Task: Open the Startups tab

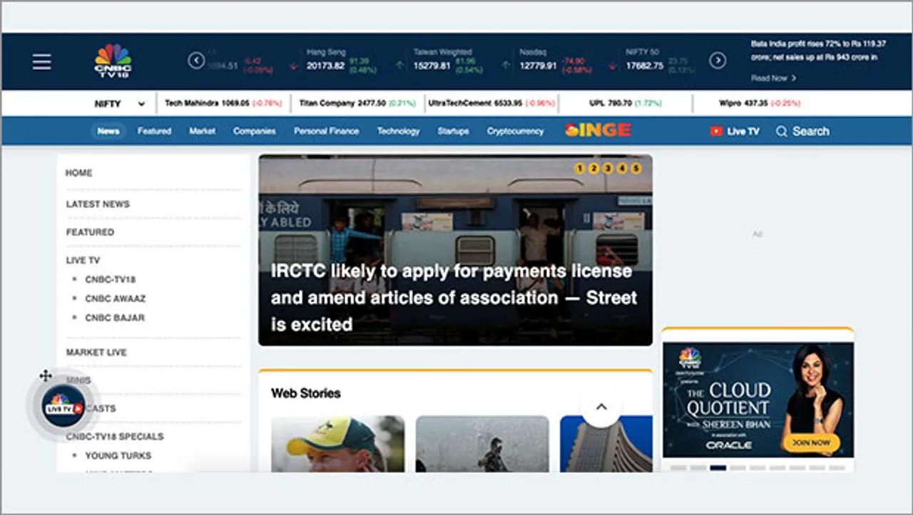Action: 454,131
